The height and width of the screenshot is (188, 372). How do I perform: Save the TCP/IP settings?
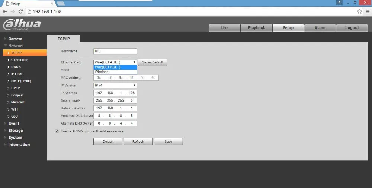click(169, 142)
